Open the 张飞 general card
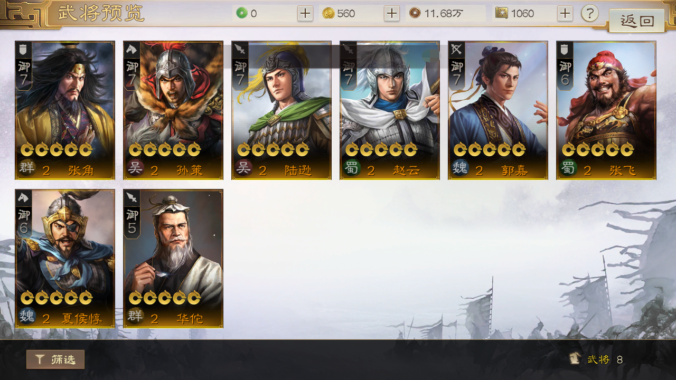The image size is (676, 380). coord(606,110)
